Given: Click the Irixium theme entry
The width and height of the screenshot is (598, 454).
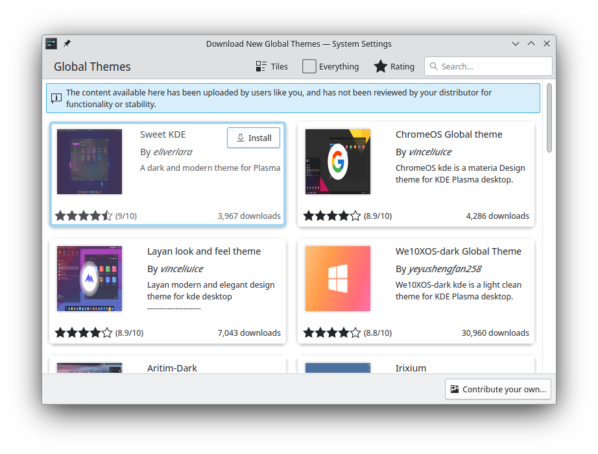Looking at the screenshot, I should (x=411, y=368).
